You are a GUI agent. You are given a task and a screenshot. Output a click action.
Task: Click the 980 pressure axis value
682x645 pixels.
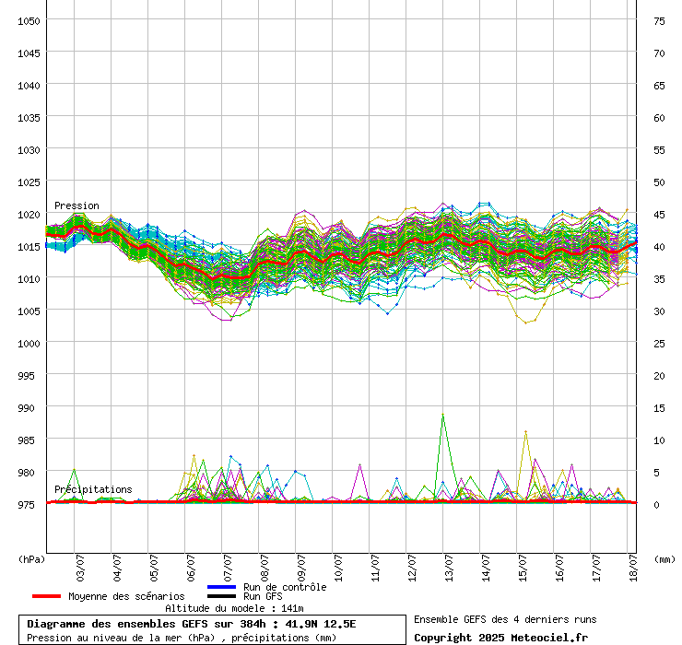pos(26,473)
